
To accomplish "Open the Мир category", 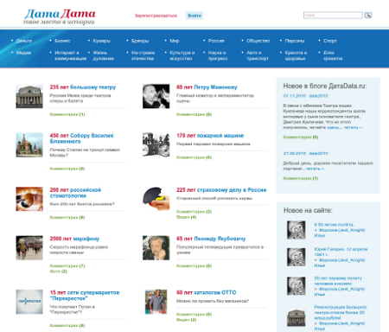I will point(175,41).
